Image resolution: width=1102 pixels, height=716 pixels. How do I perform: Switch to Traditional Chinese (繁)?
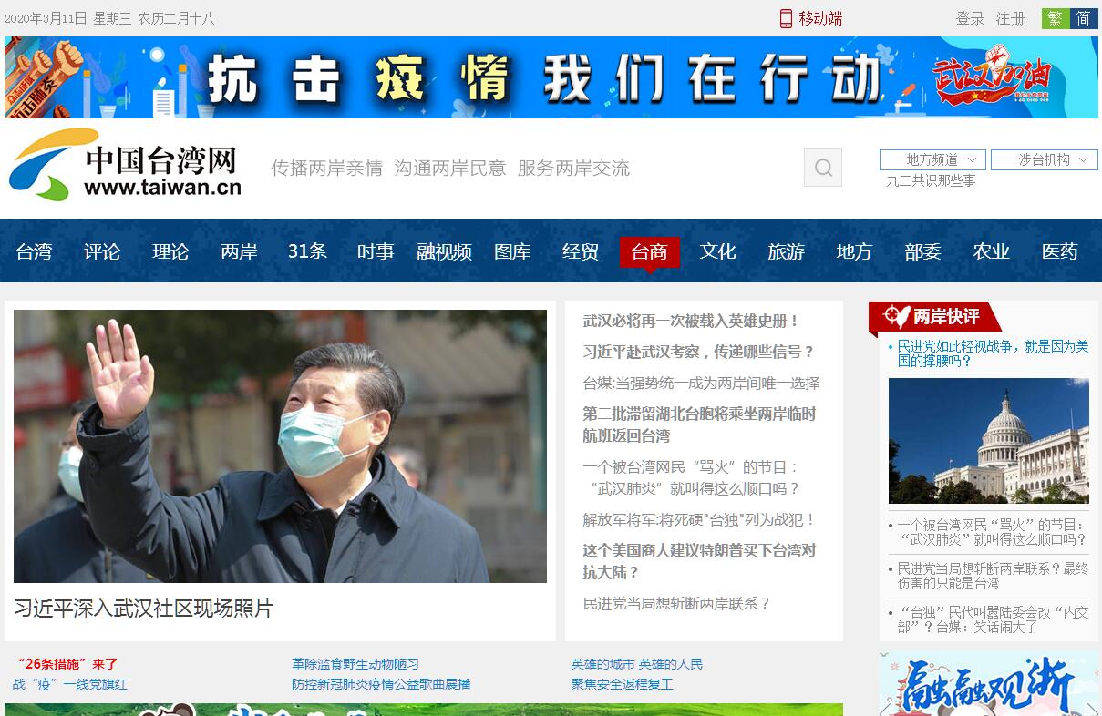click(1056, 18)
